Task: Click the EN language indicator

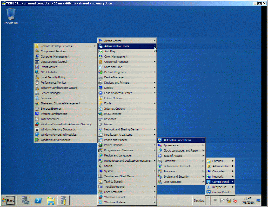Action: click(x=214, y=200)
